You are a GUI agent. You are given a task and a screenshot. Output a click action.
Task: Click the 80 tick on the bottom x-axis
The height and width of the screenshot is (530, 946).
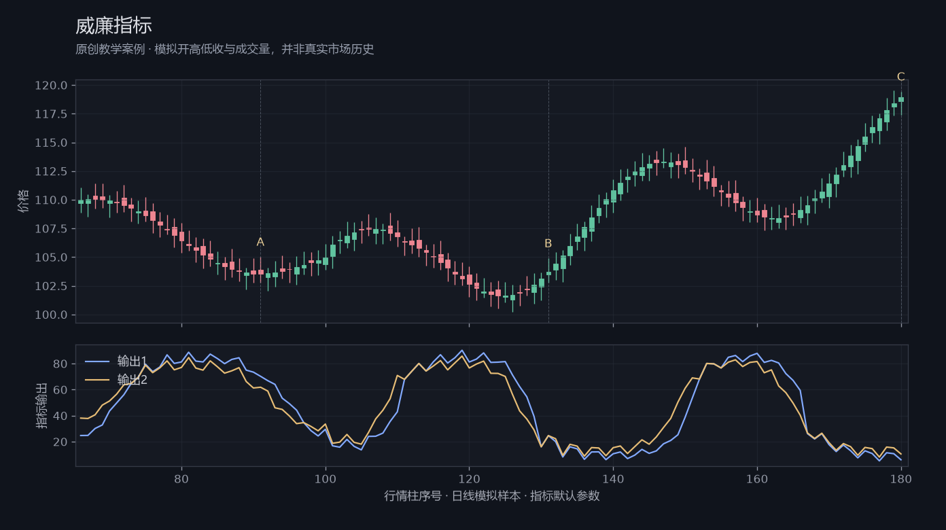[x=181, y=478]
